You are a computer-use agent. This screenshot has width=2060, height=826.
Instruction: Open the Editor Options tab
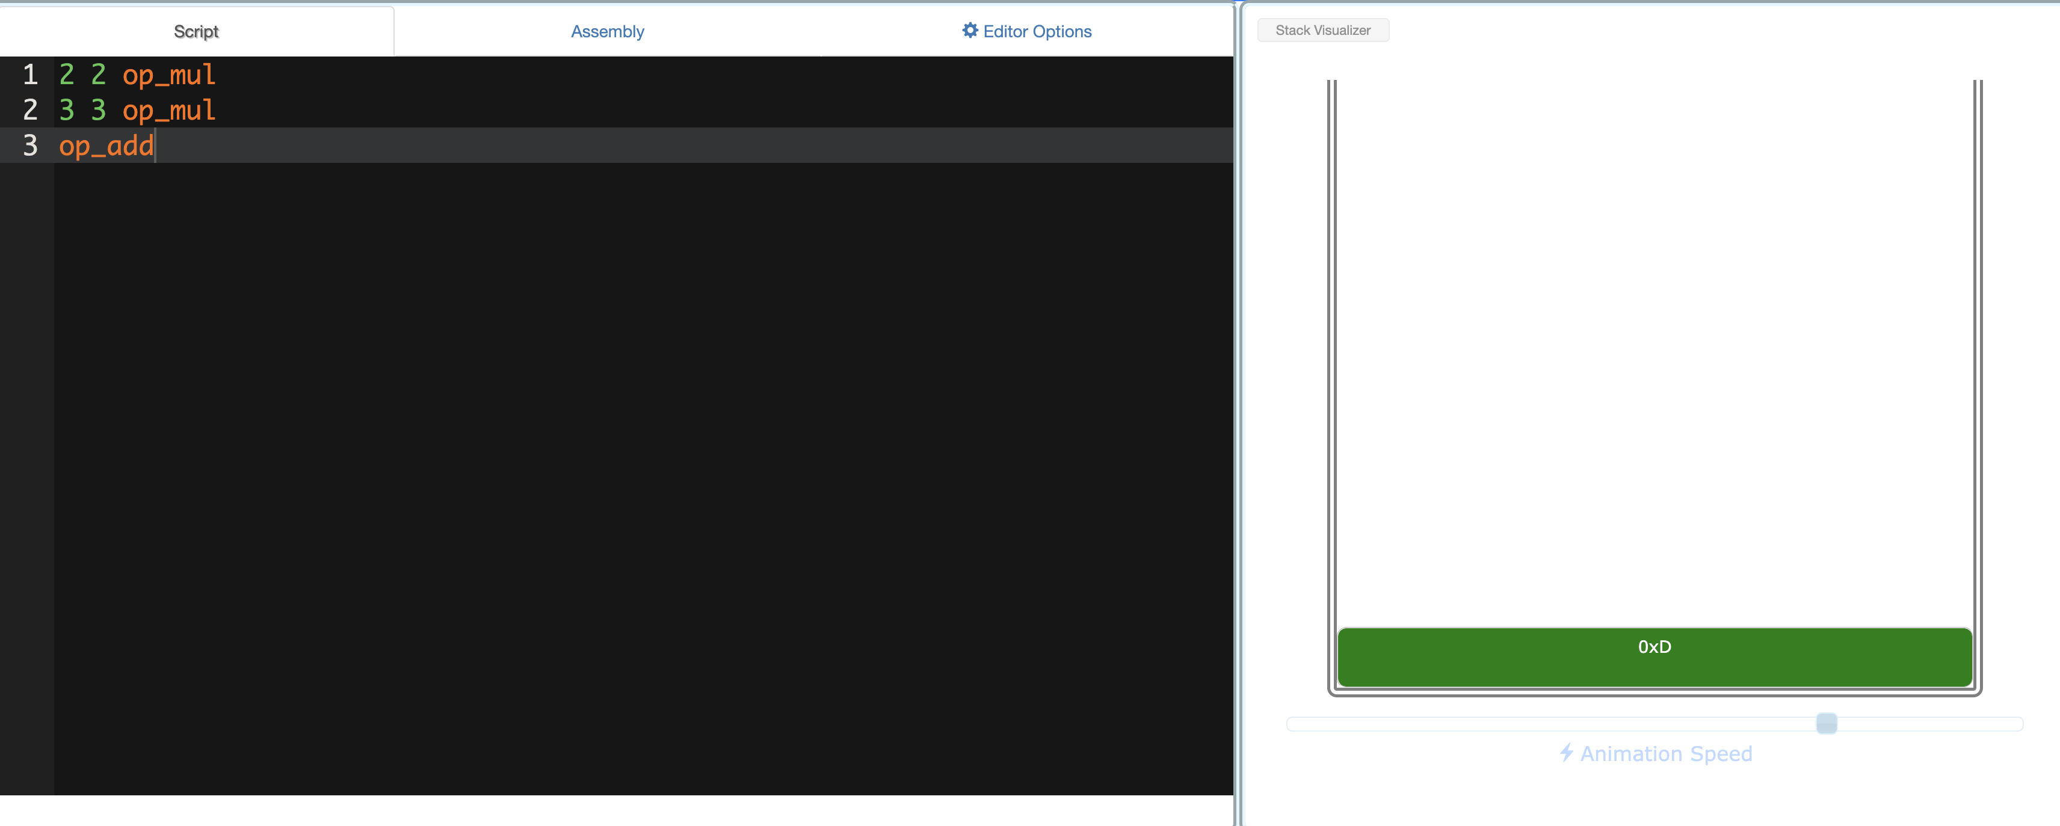coord(1027,31)
